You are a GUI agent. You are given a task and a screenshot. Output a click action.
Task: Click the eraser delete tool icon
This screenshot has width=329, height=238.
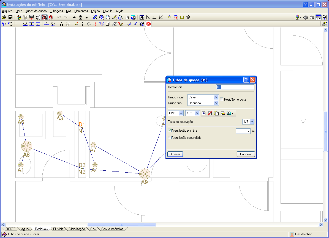(114, 24)
